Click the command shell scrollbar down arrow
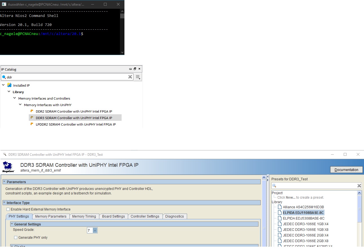This screenshot has height=252, width=364. pos(122,52)
